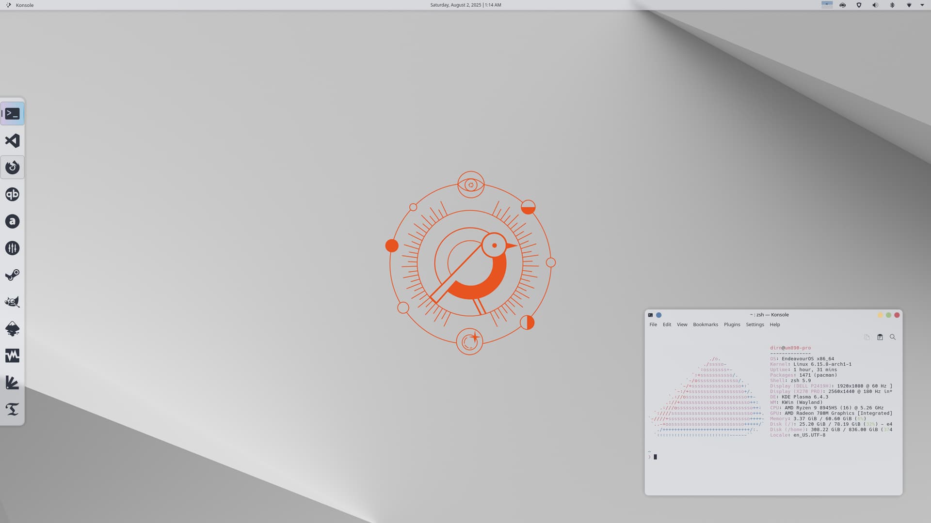Click the 'CPU: AMD Ryzen 9 8945HS' line
Viewport: 931px width, 523px height.
point(827,408)
